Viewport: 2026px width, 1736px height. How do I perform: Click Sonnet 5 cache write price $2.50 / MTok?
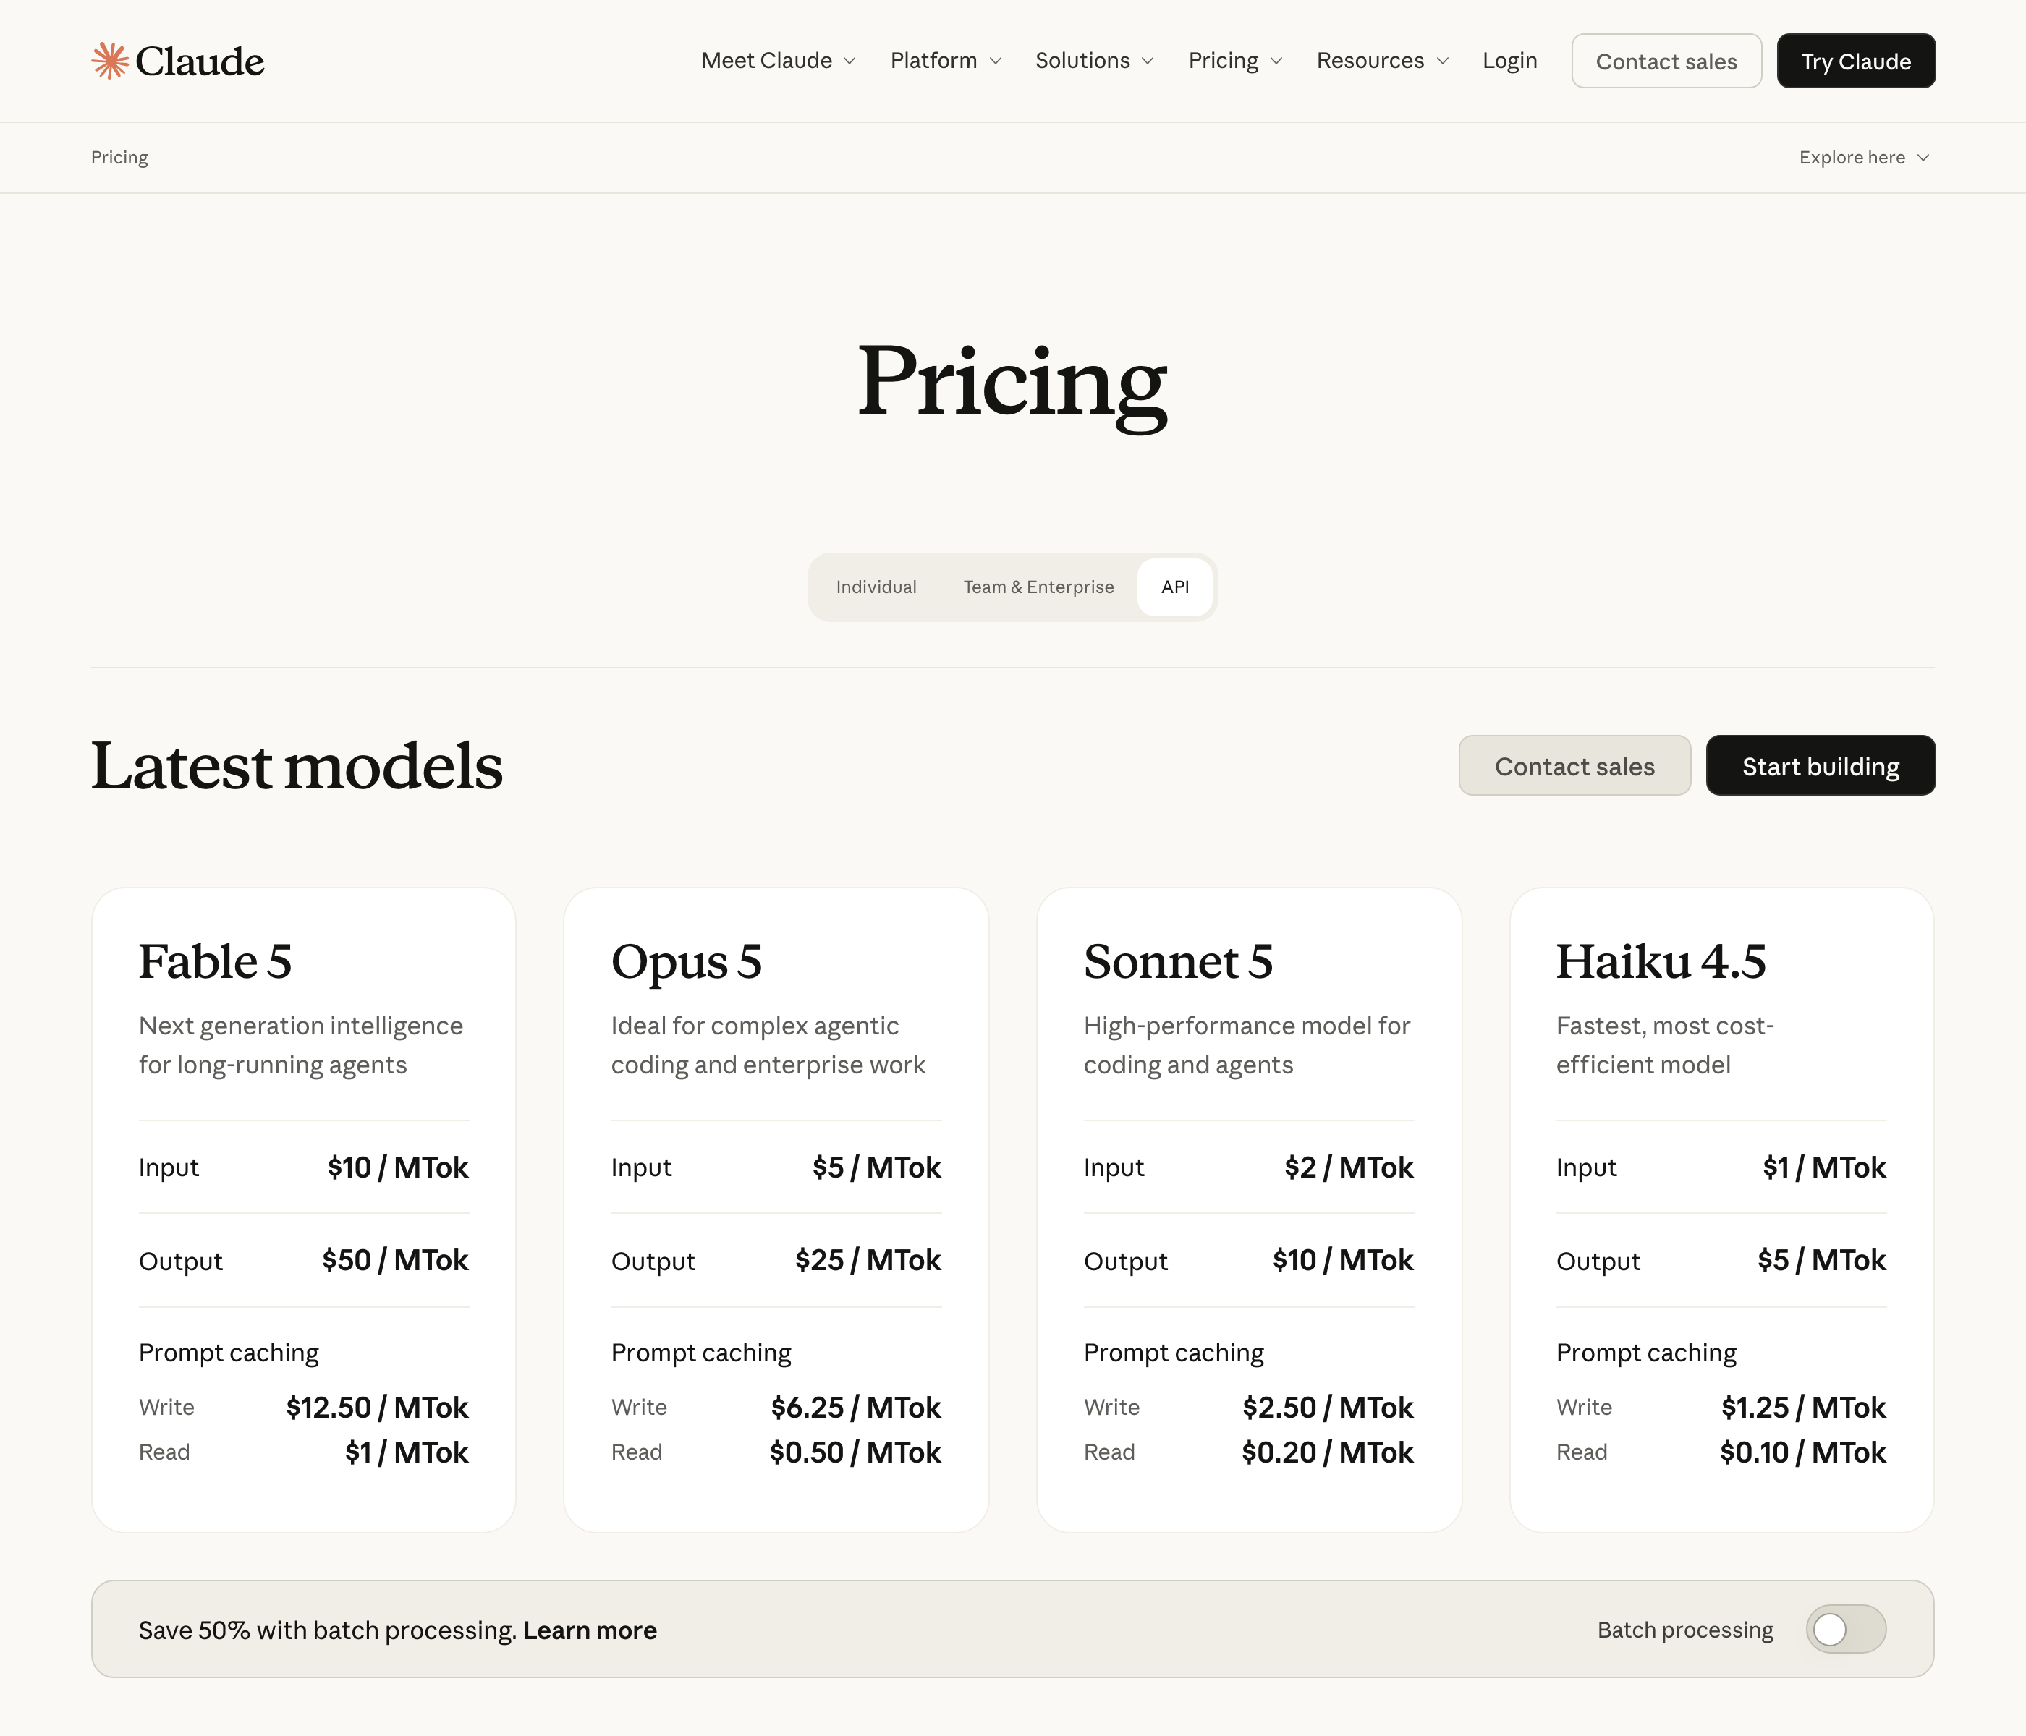point(1328,1408)
